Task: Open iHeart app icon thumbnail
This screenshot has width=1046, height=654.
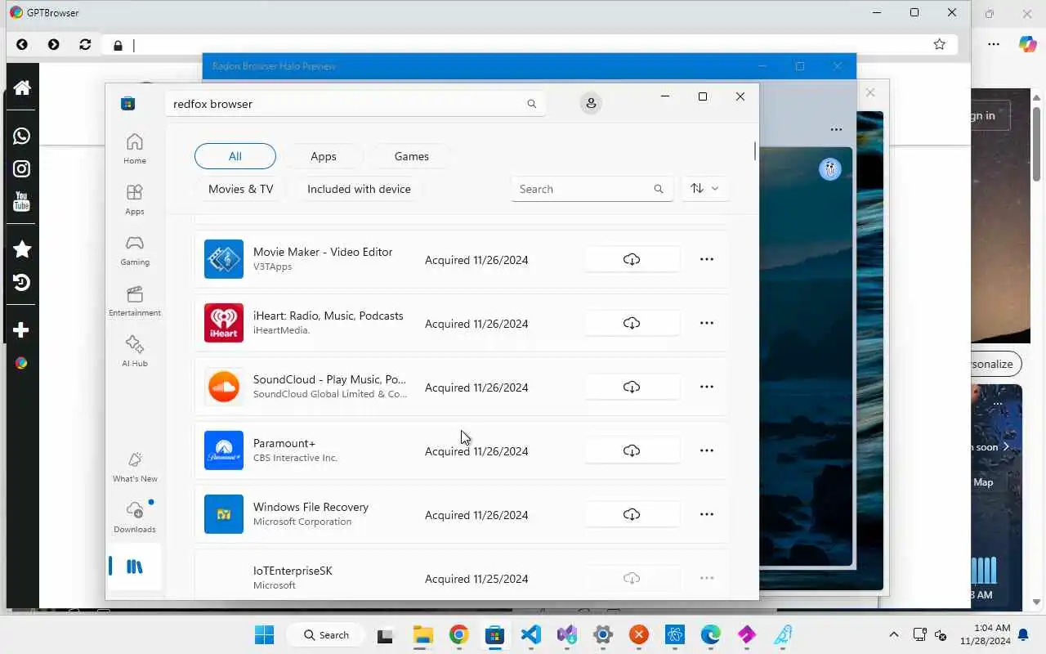Action: tap(224, 323)
